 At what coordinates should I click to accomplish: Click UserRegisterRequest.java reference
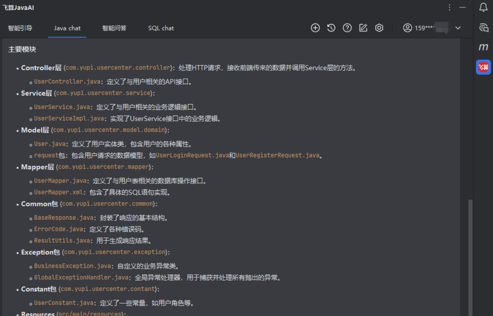tap(277, 156)
